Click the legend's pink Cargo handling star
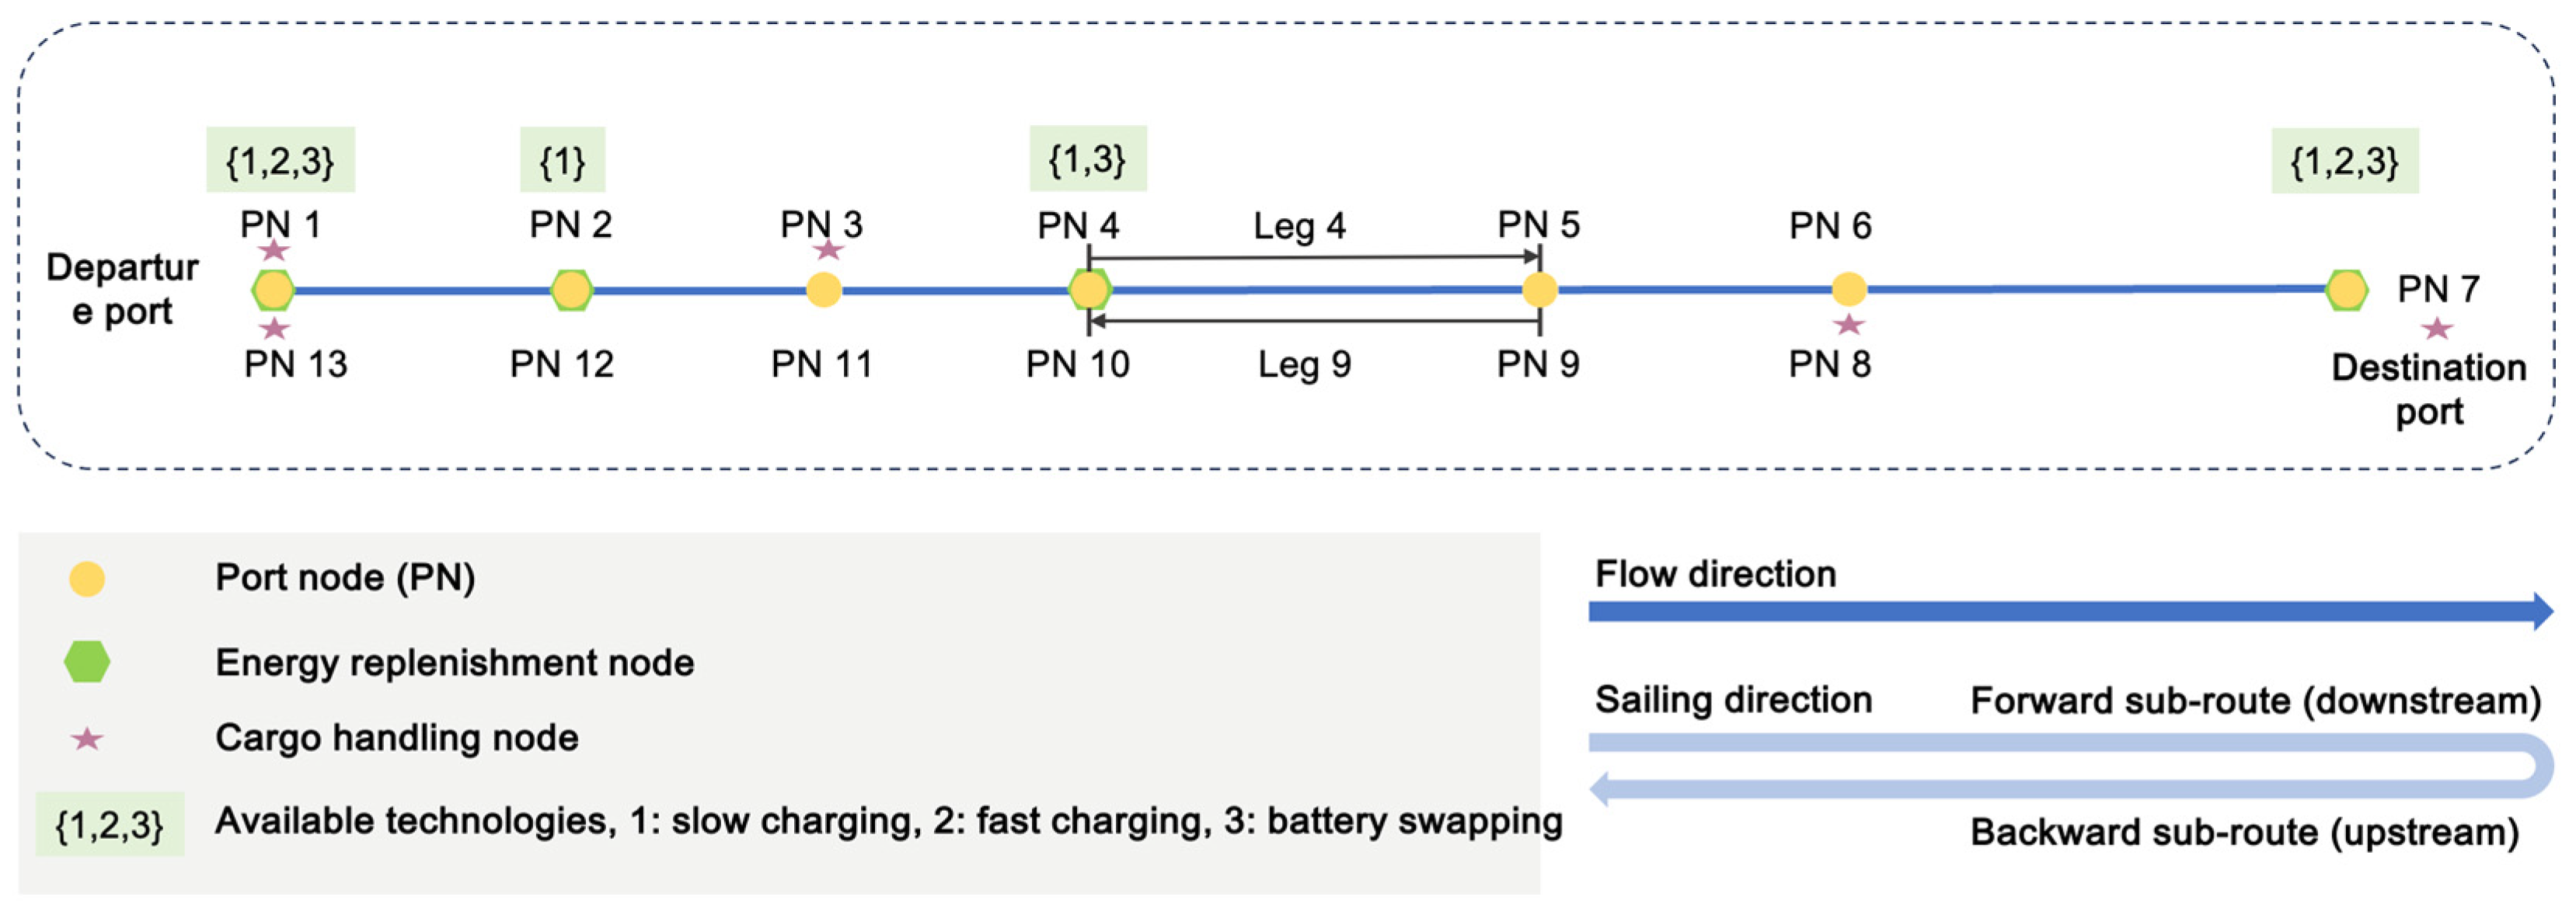 pyautogui.click(x=87, y=739)
